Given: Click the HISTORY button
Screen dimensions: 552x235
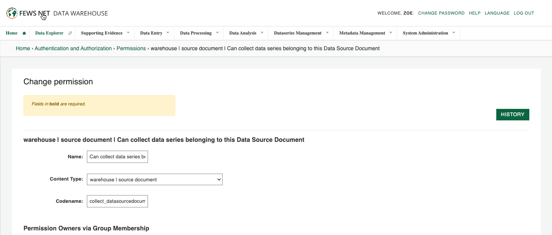Looking at the screenshot, I should coord(512,114).
